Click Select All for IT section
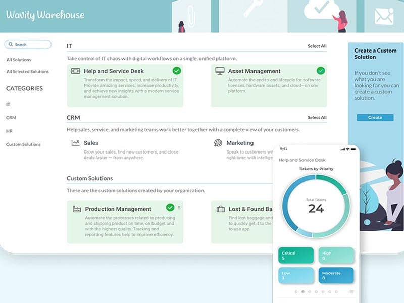404x303 pixels. click(x=317, y=46)
